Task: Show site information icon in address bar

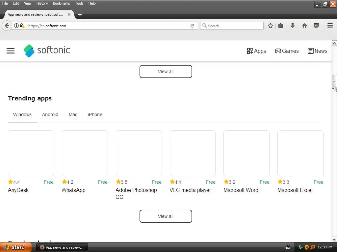Action: (16, 26)
